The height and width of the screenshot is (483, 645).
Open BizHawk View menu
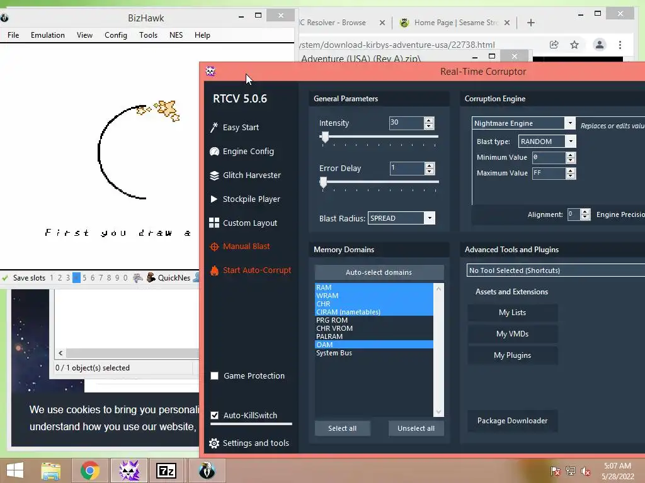tap(84, 35)
